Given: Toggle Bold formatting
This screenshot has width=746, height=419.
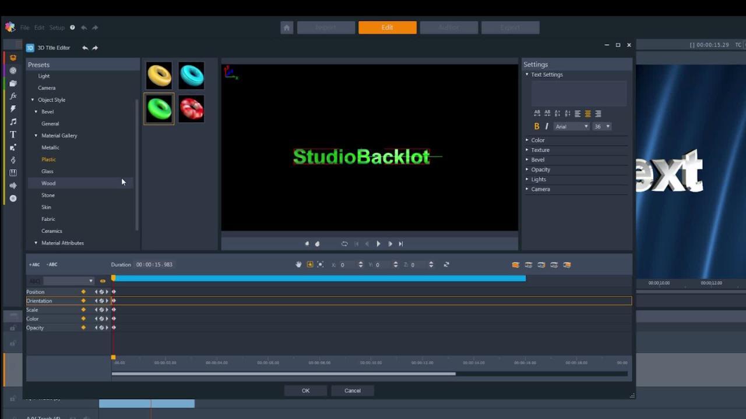Looking at the screenshot, I should [x=537, y=126].
